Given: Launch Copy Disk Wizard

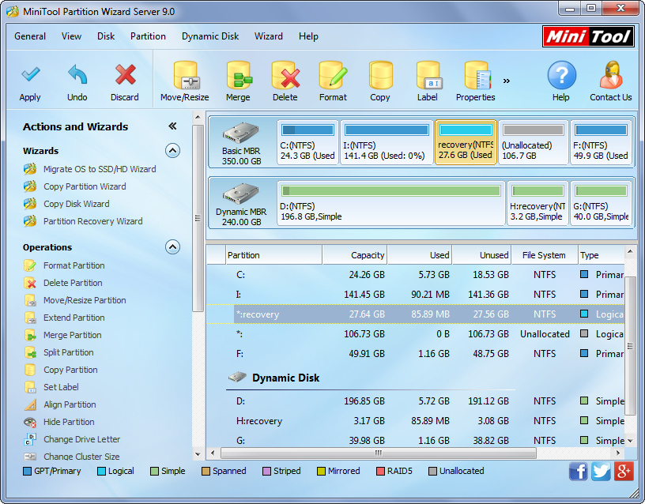Looking at the screenshot, I should click(x=66, y=204).
